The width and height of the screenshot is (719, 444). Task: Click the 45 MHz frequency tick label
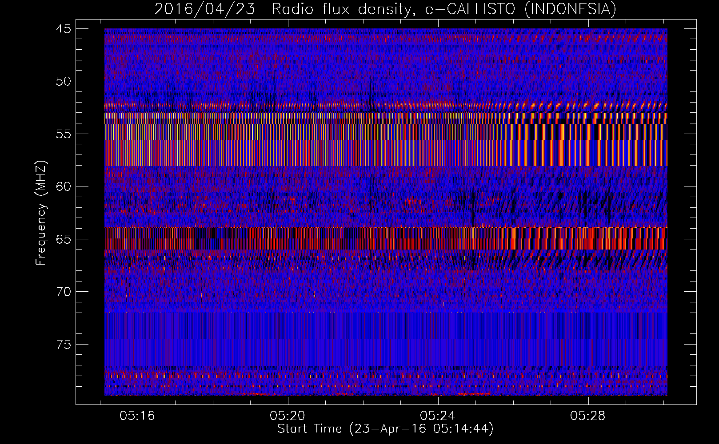[x=64, y=29]
